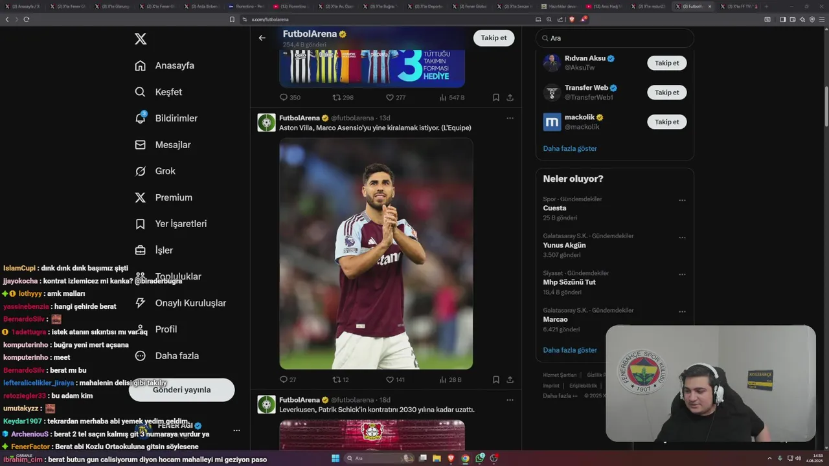The image size is (829, 466).
Task: Reply to the Asensio post
Action: (x=283, y=380)
